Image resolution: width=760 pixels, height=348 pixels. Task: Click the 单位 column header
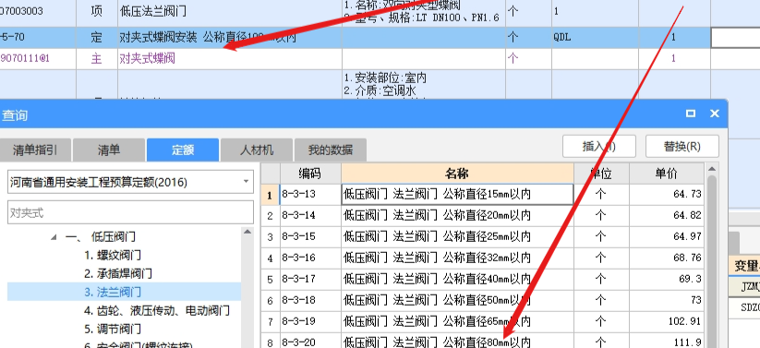point(601,174)
